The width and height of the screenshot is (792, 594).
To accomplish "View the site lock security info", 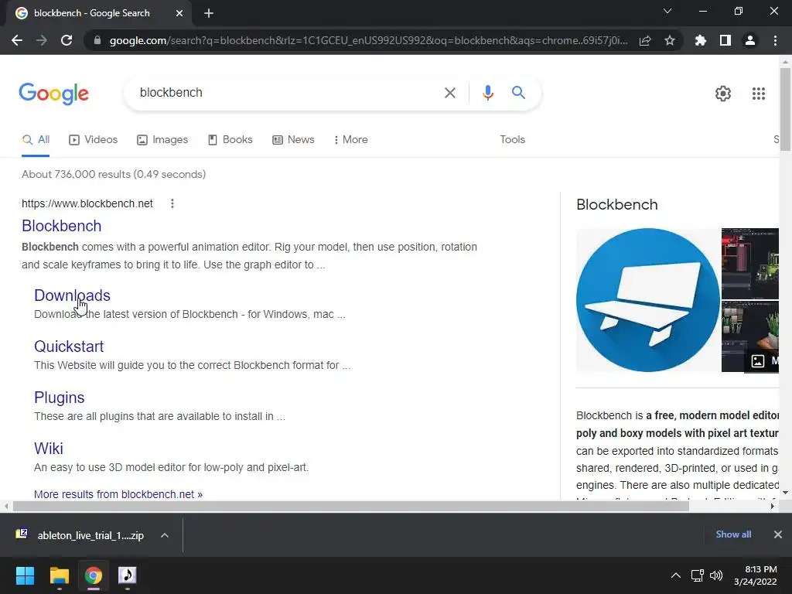I will pos(97,40).
